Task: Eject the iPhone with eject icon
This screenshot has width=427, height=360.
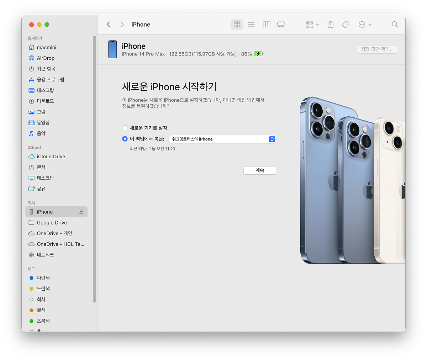Action: (x=81, y=212)
